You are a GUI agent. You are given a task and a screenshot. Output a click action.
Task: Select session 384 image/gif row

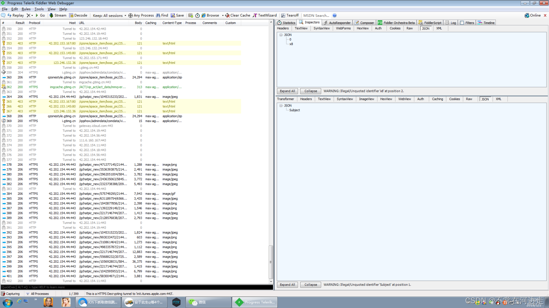pos(121,194)
